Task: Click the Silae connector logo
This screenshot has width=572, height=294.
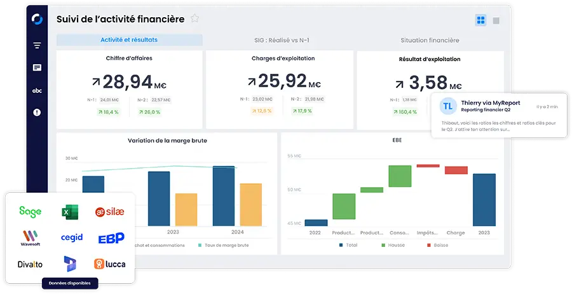Action: point(109,211)
